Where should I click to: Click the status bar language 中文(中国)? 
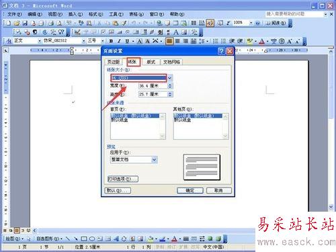214,247
